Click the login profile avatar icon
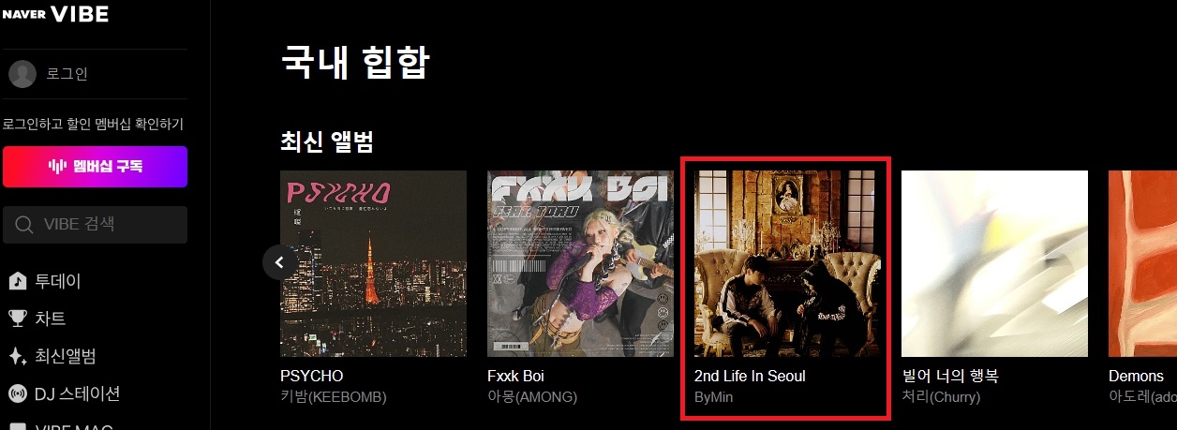The image size is (1177, 430). click(22, 74)
